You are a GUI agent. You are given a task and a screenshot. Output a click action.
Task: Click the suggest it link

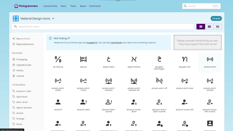92,43
